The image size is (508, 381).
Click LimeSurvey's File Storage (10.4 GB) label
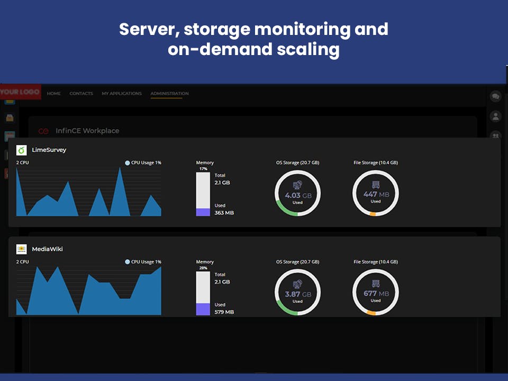pos(376,162)
